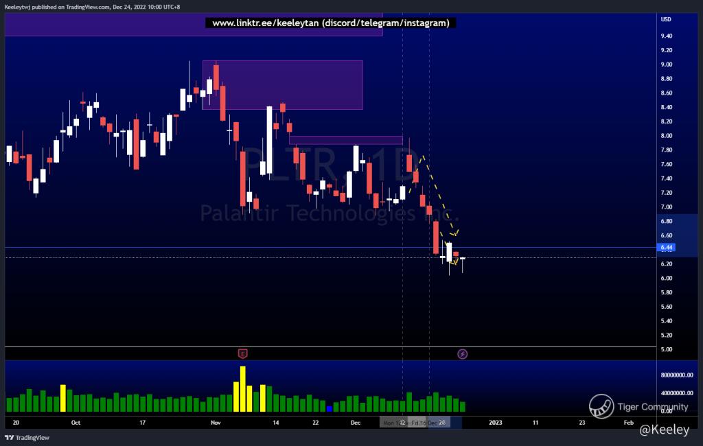Click the 80000000.00 volume axis label
This screenshot has width=703, height=446.
click(676, 375)
